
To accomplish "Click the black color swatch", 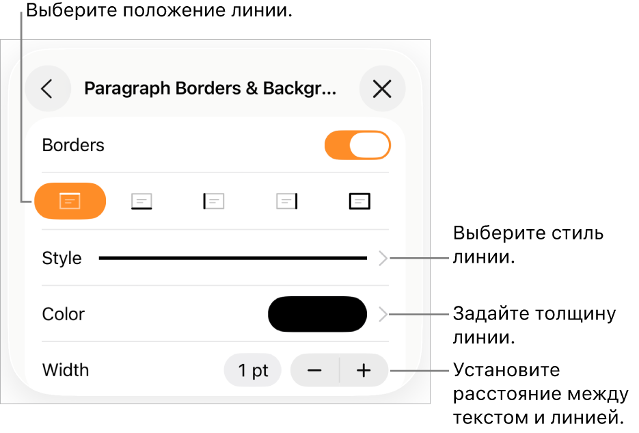I will 318,315.
